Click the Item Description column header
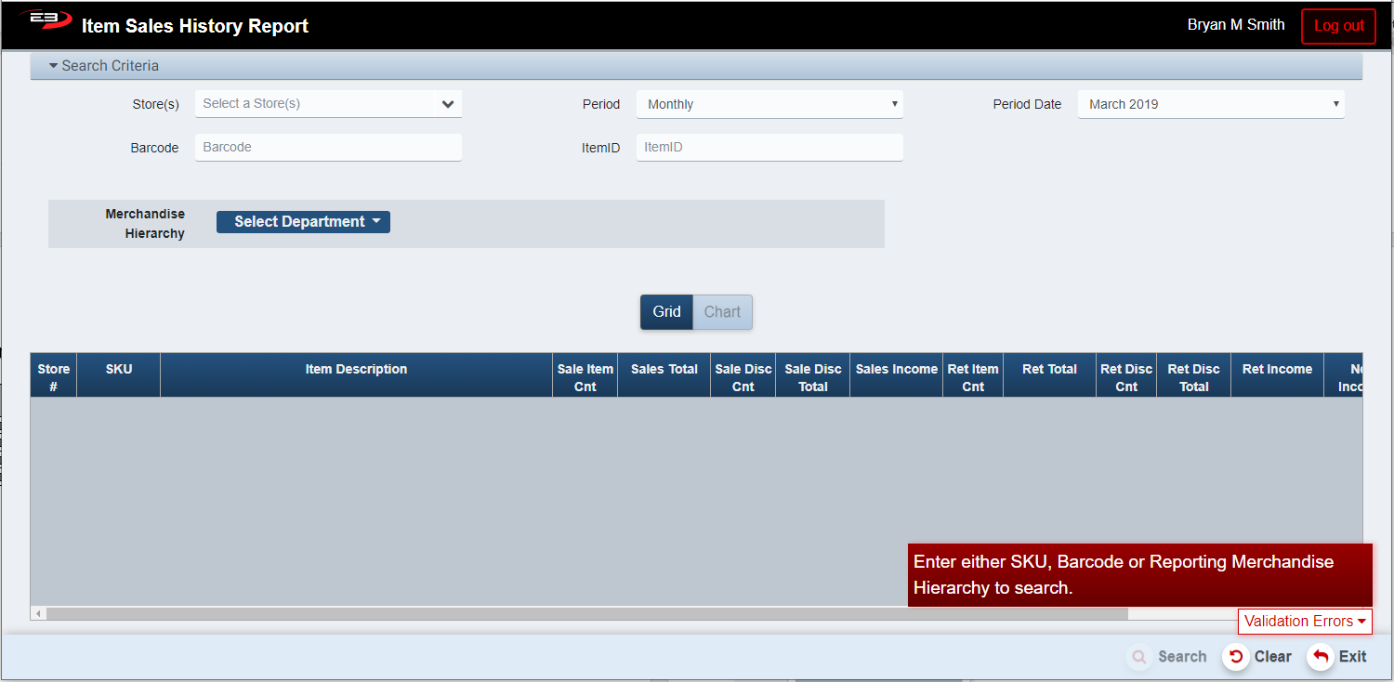 click(356, 370)
